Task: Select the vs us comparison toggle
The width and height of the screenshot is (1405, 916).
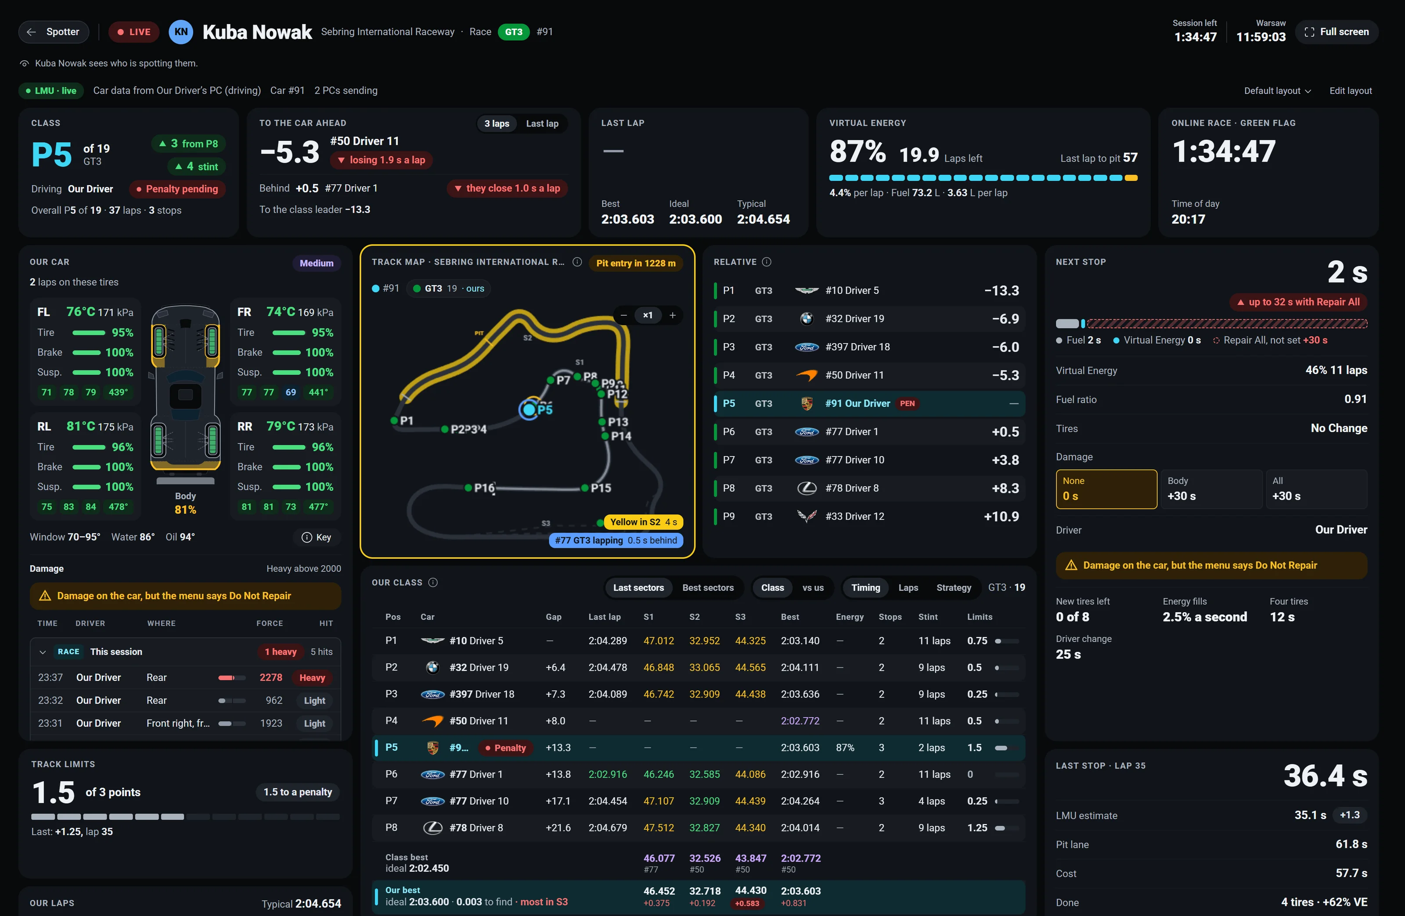Action: click(x=813, y=588)
